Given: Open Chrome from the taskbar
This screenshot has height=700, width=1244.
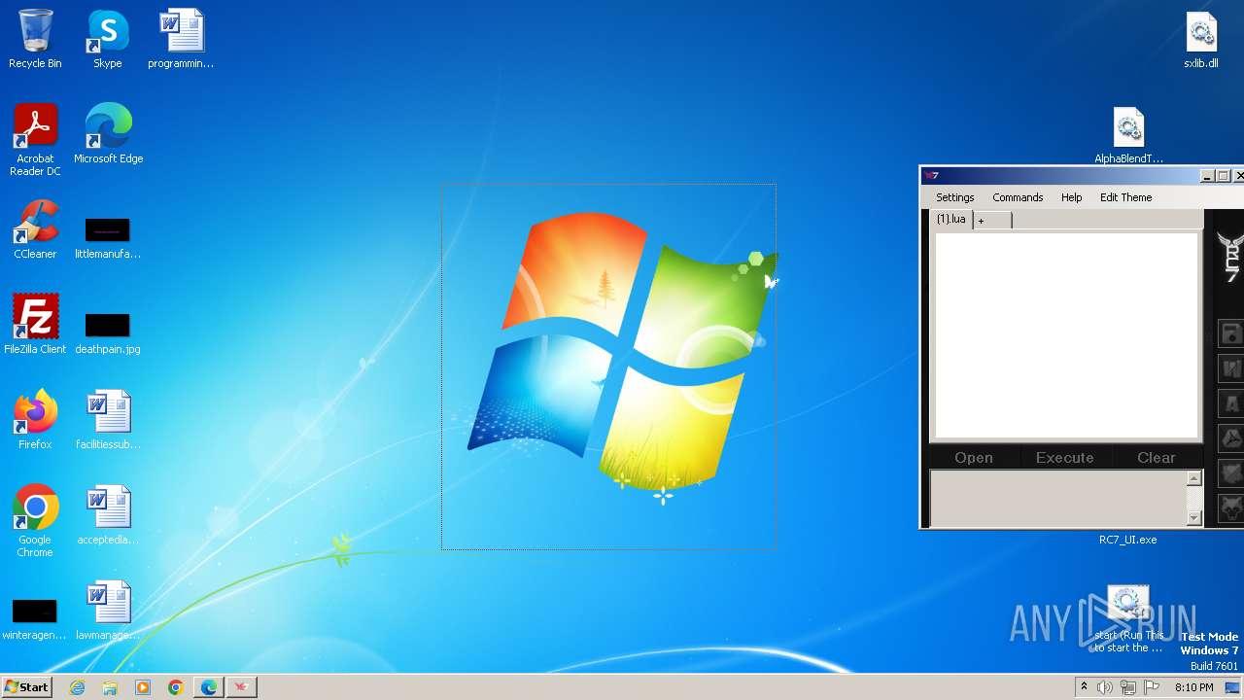Looking at the screenshot, I should (176, 687).
